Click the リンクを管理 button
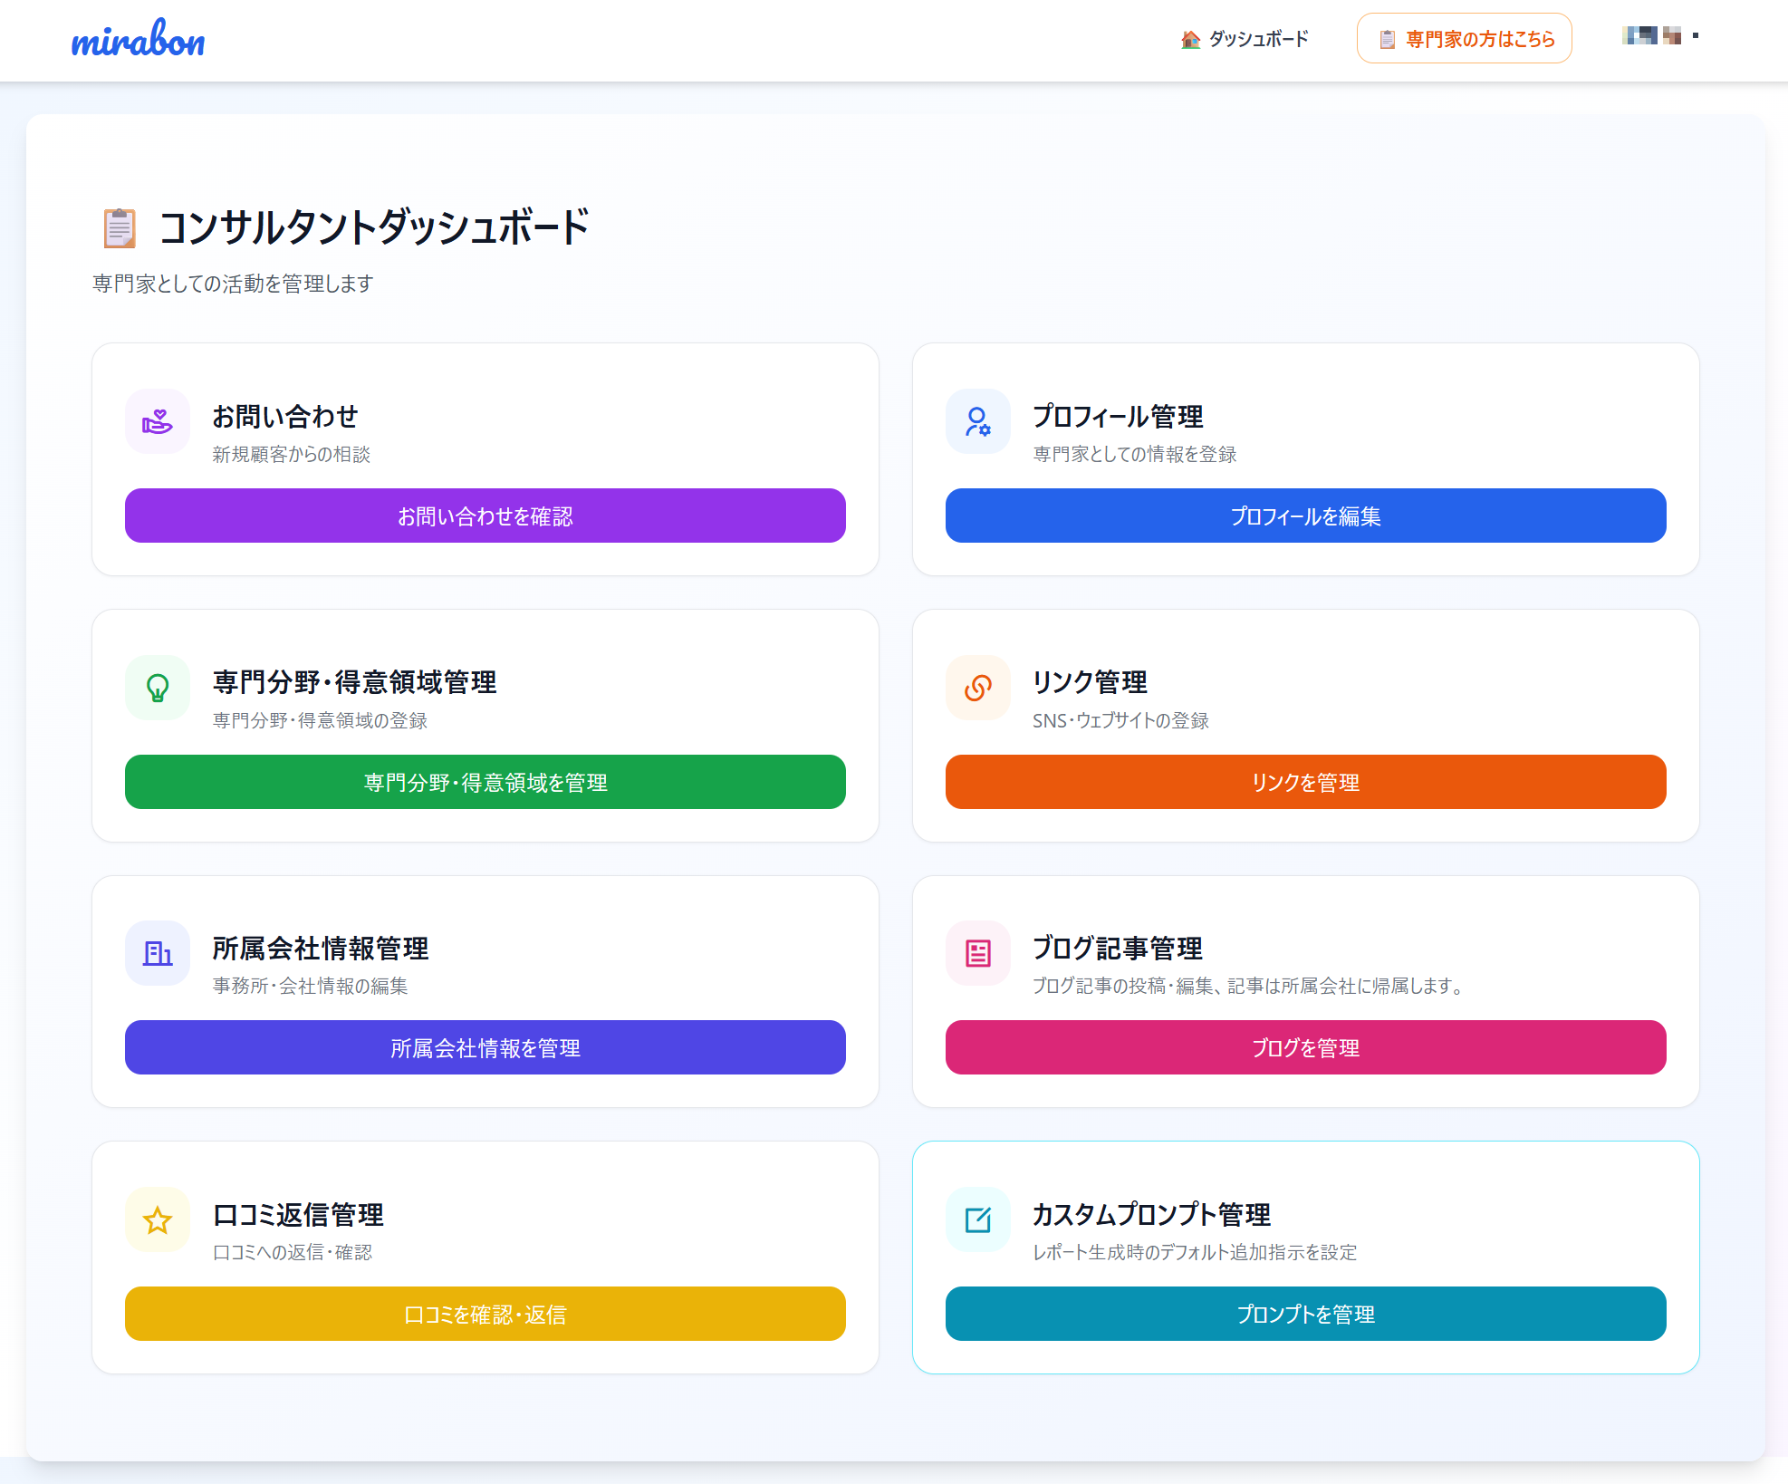 point(1305,782)
